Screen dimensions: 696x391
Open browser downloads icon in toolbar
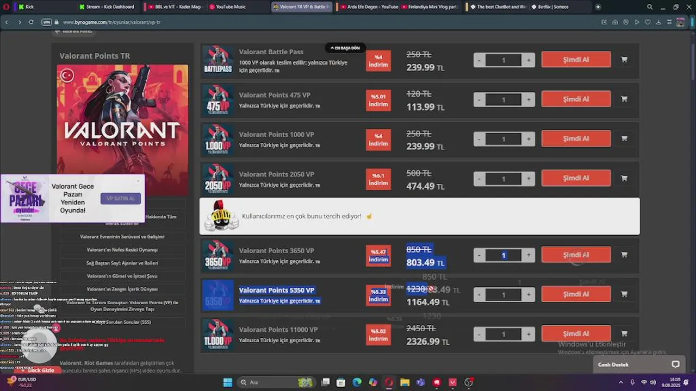pos(658,22)
